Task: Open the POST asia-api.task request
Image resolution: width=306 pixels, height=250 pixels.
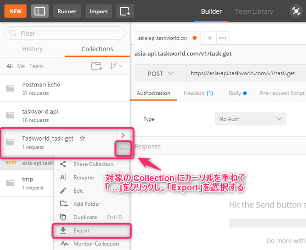Action: click(x=27, y=163)
